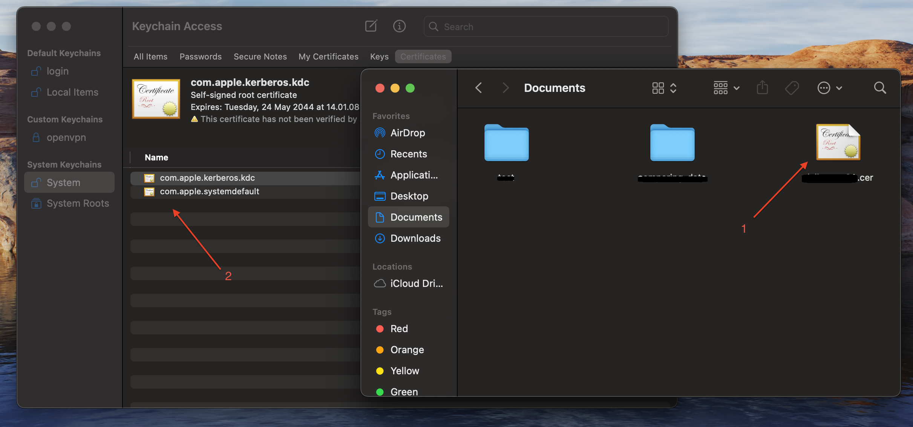Select com.apple.systemdefault certificate row
This screenshot has width=913, height=427.
(x=246, y=191)
